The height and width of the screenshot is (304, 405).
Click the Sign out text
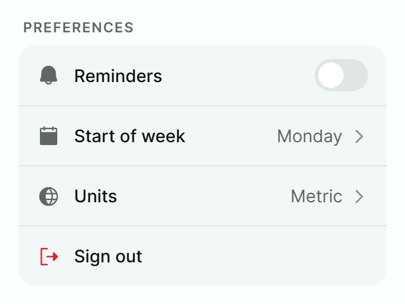(108, 257)
